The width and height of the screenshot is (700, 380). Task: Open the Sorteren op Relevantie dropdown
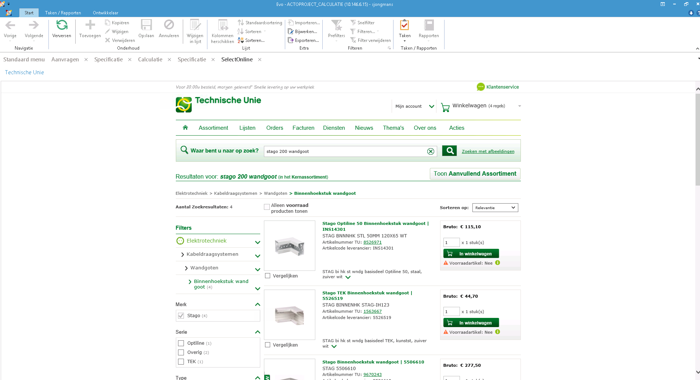(495, 208)
